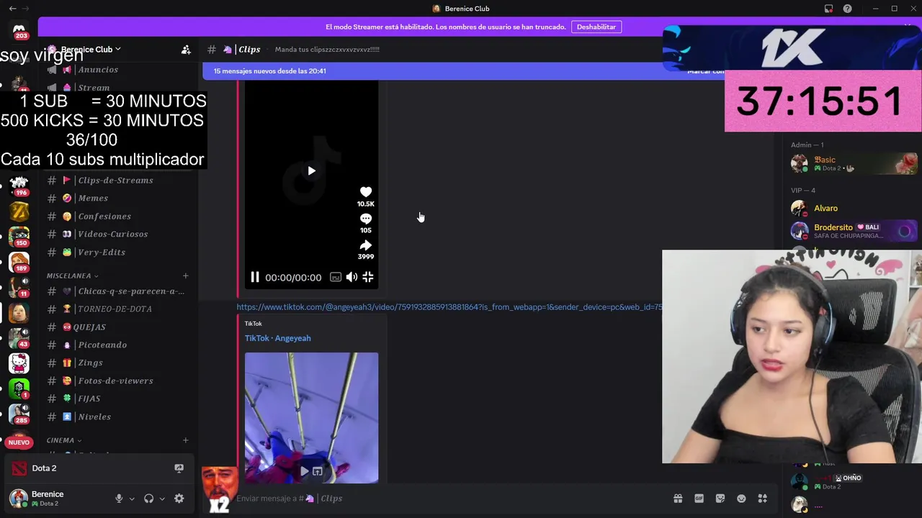Open Discord direct messages home icon
The height and width of the screenshot is (518, 922).
(19, 29)
